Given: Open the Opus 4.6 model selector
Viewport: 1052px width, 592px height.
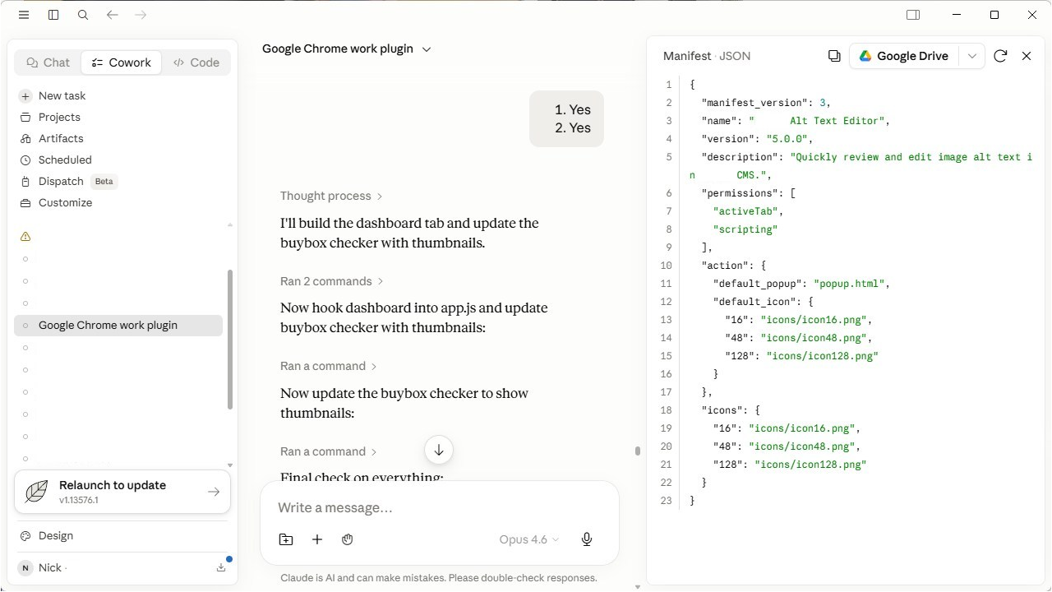Looking at the screenshot, I should coord(529,539).
